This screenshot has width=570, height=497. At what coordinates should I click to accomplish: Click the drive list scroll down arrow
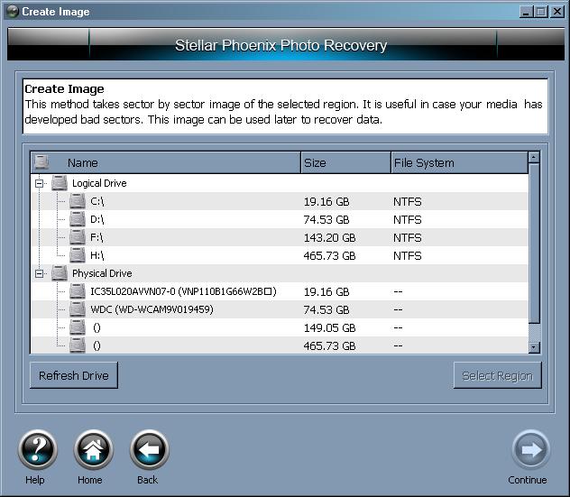(534, 347)
